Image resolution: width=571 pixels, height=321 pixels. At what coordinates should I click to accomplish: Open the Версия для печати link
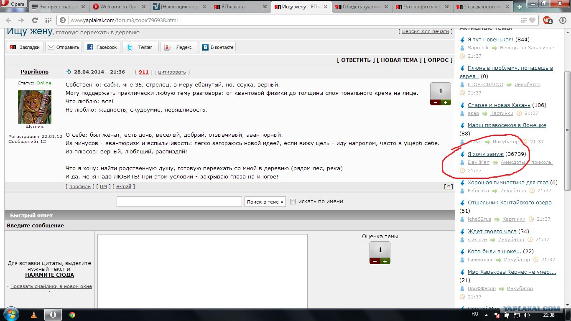click(x=425, y=31)
